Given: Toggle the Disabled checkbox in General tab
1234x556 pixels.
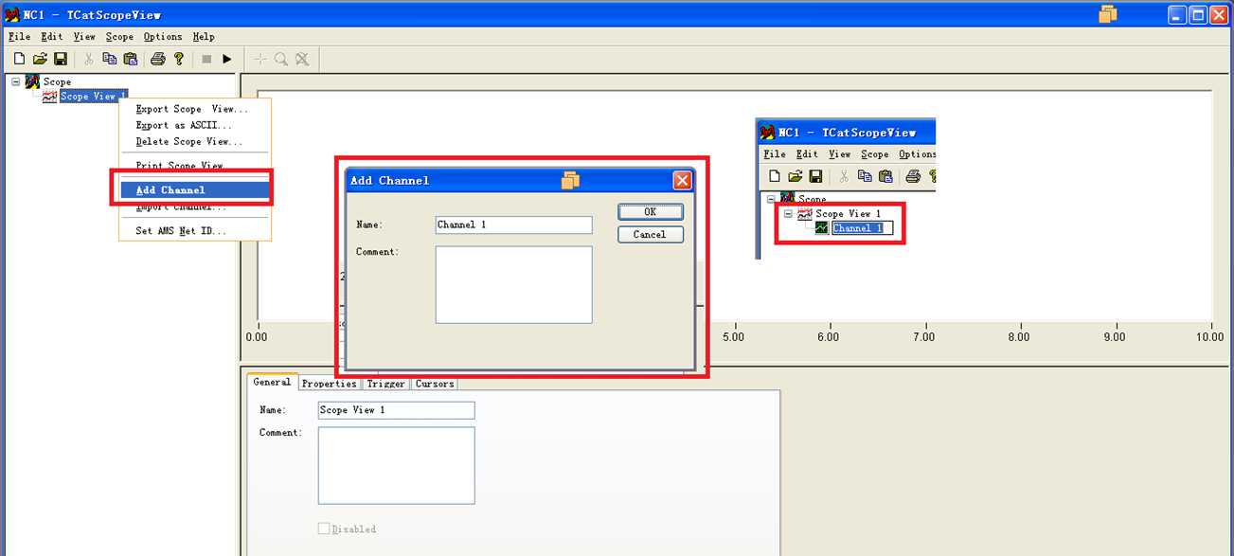Looking at the screenshot, I should [x=324, y=529].
